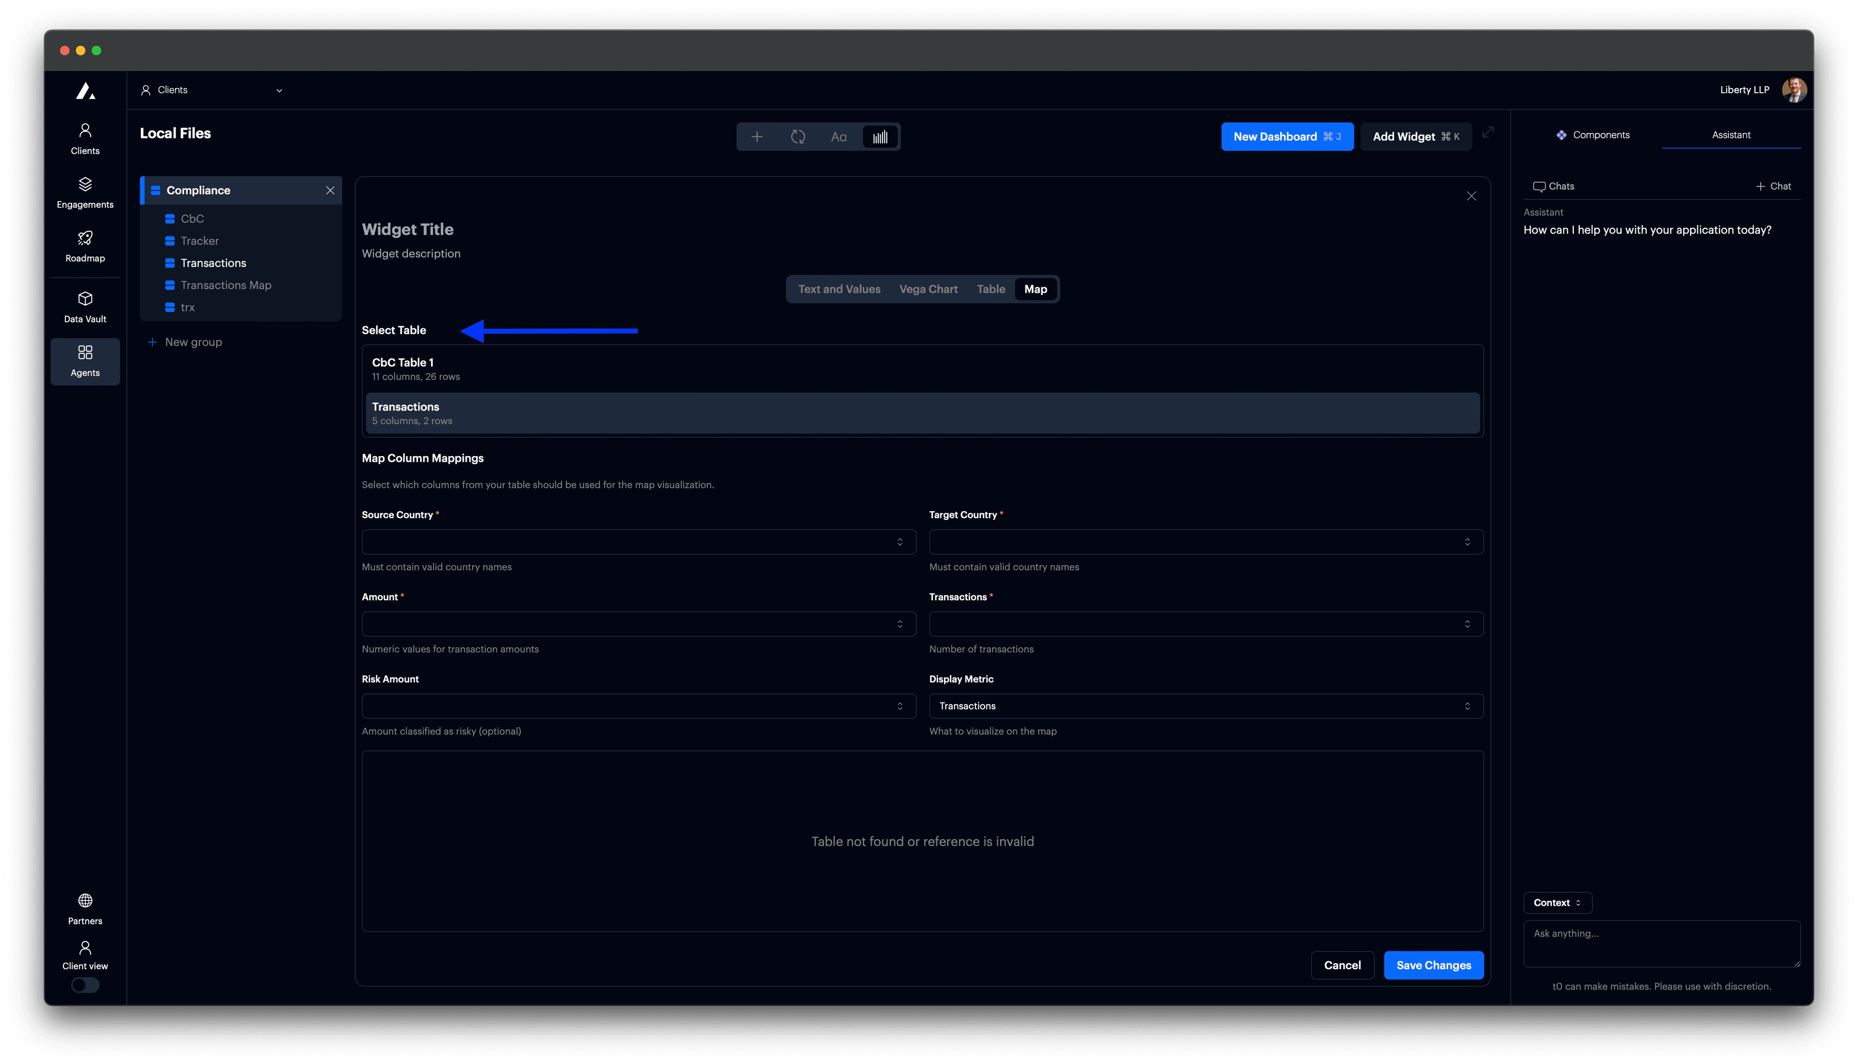Open the Source Country dropdown
Viewport: 1858px width, 1064px height.
point(637,542)
